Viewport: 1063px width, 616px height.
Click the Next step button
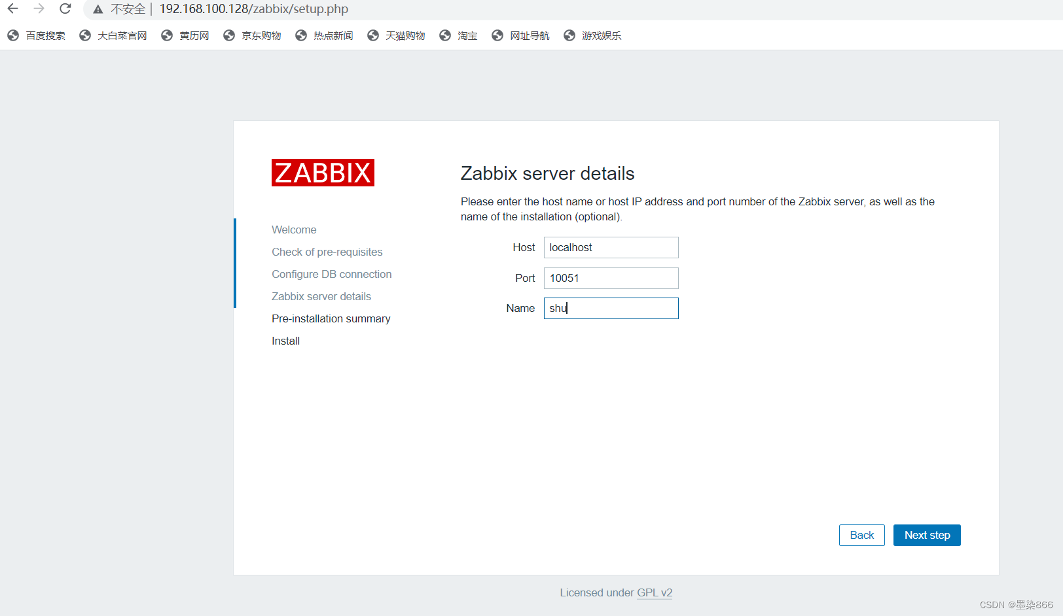click(x=926, y=535)
